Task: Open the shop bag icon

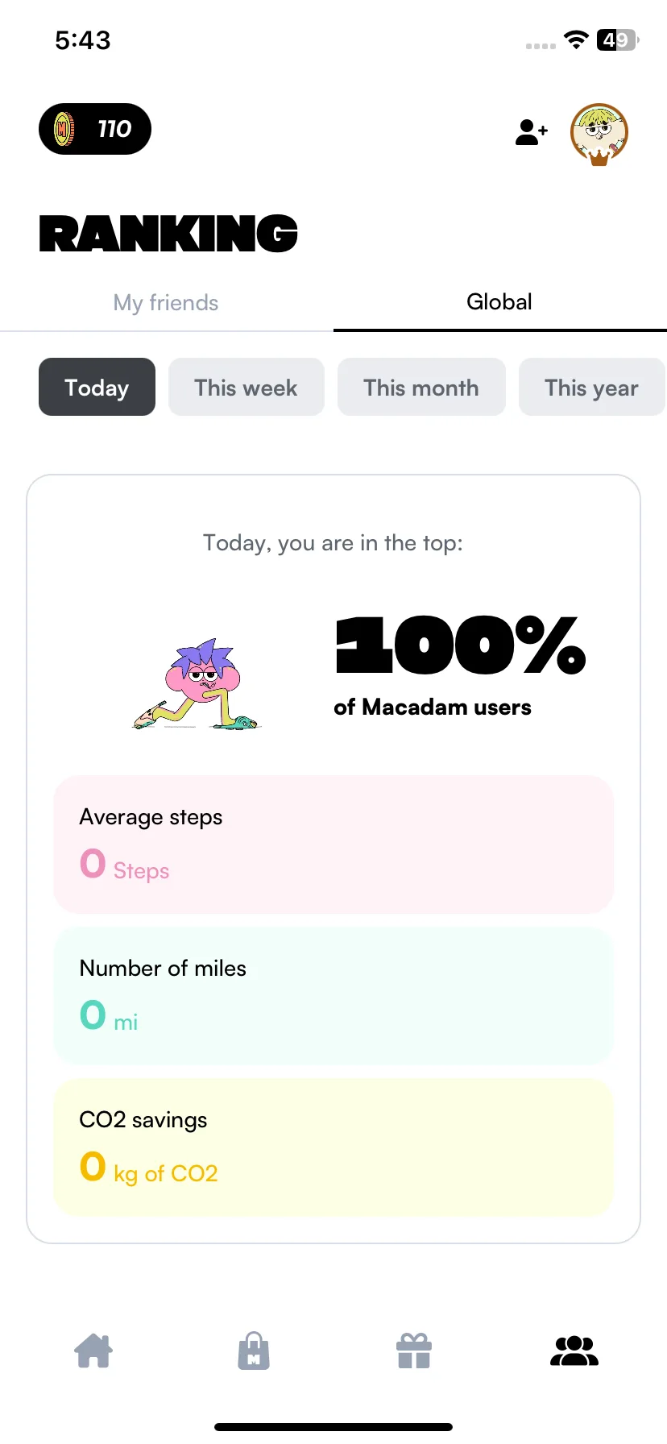Action: coord(254,1351)
